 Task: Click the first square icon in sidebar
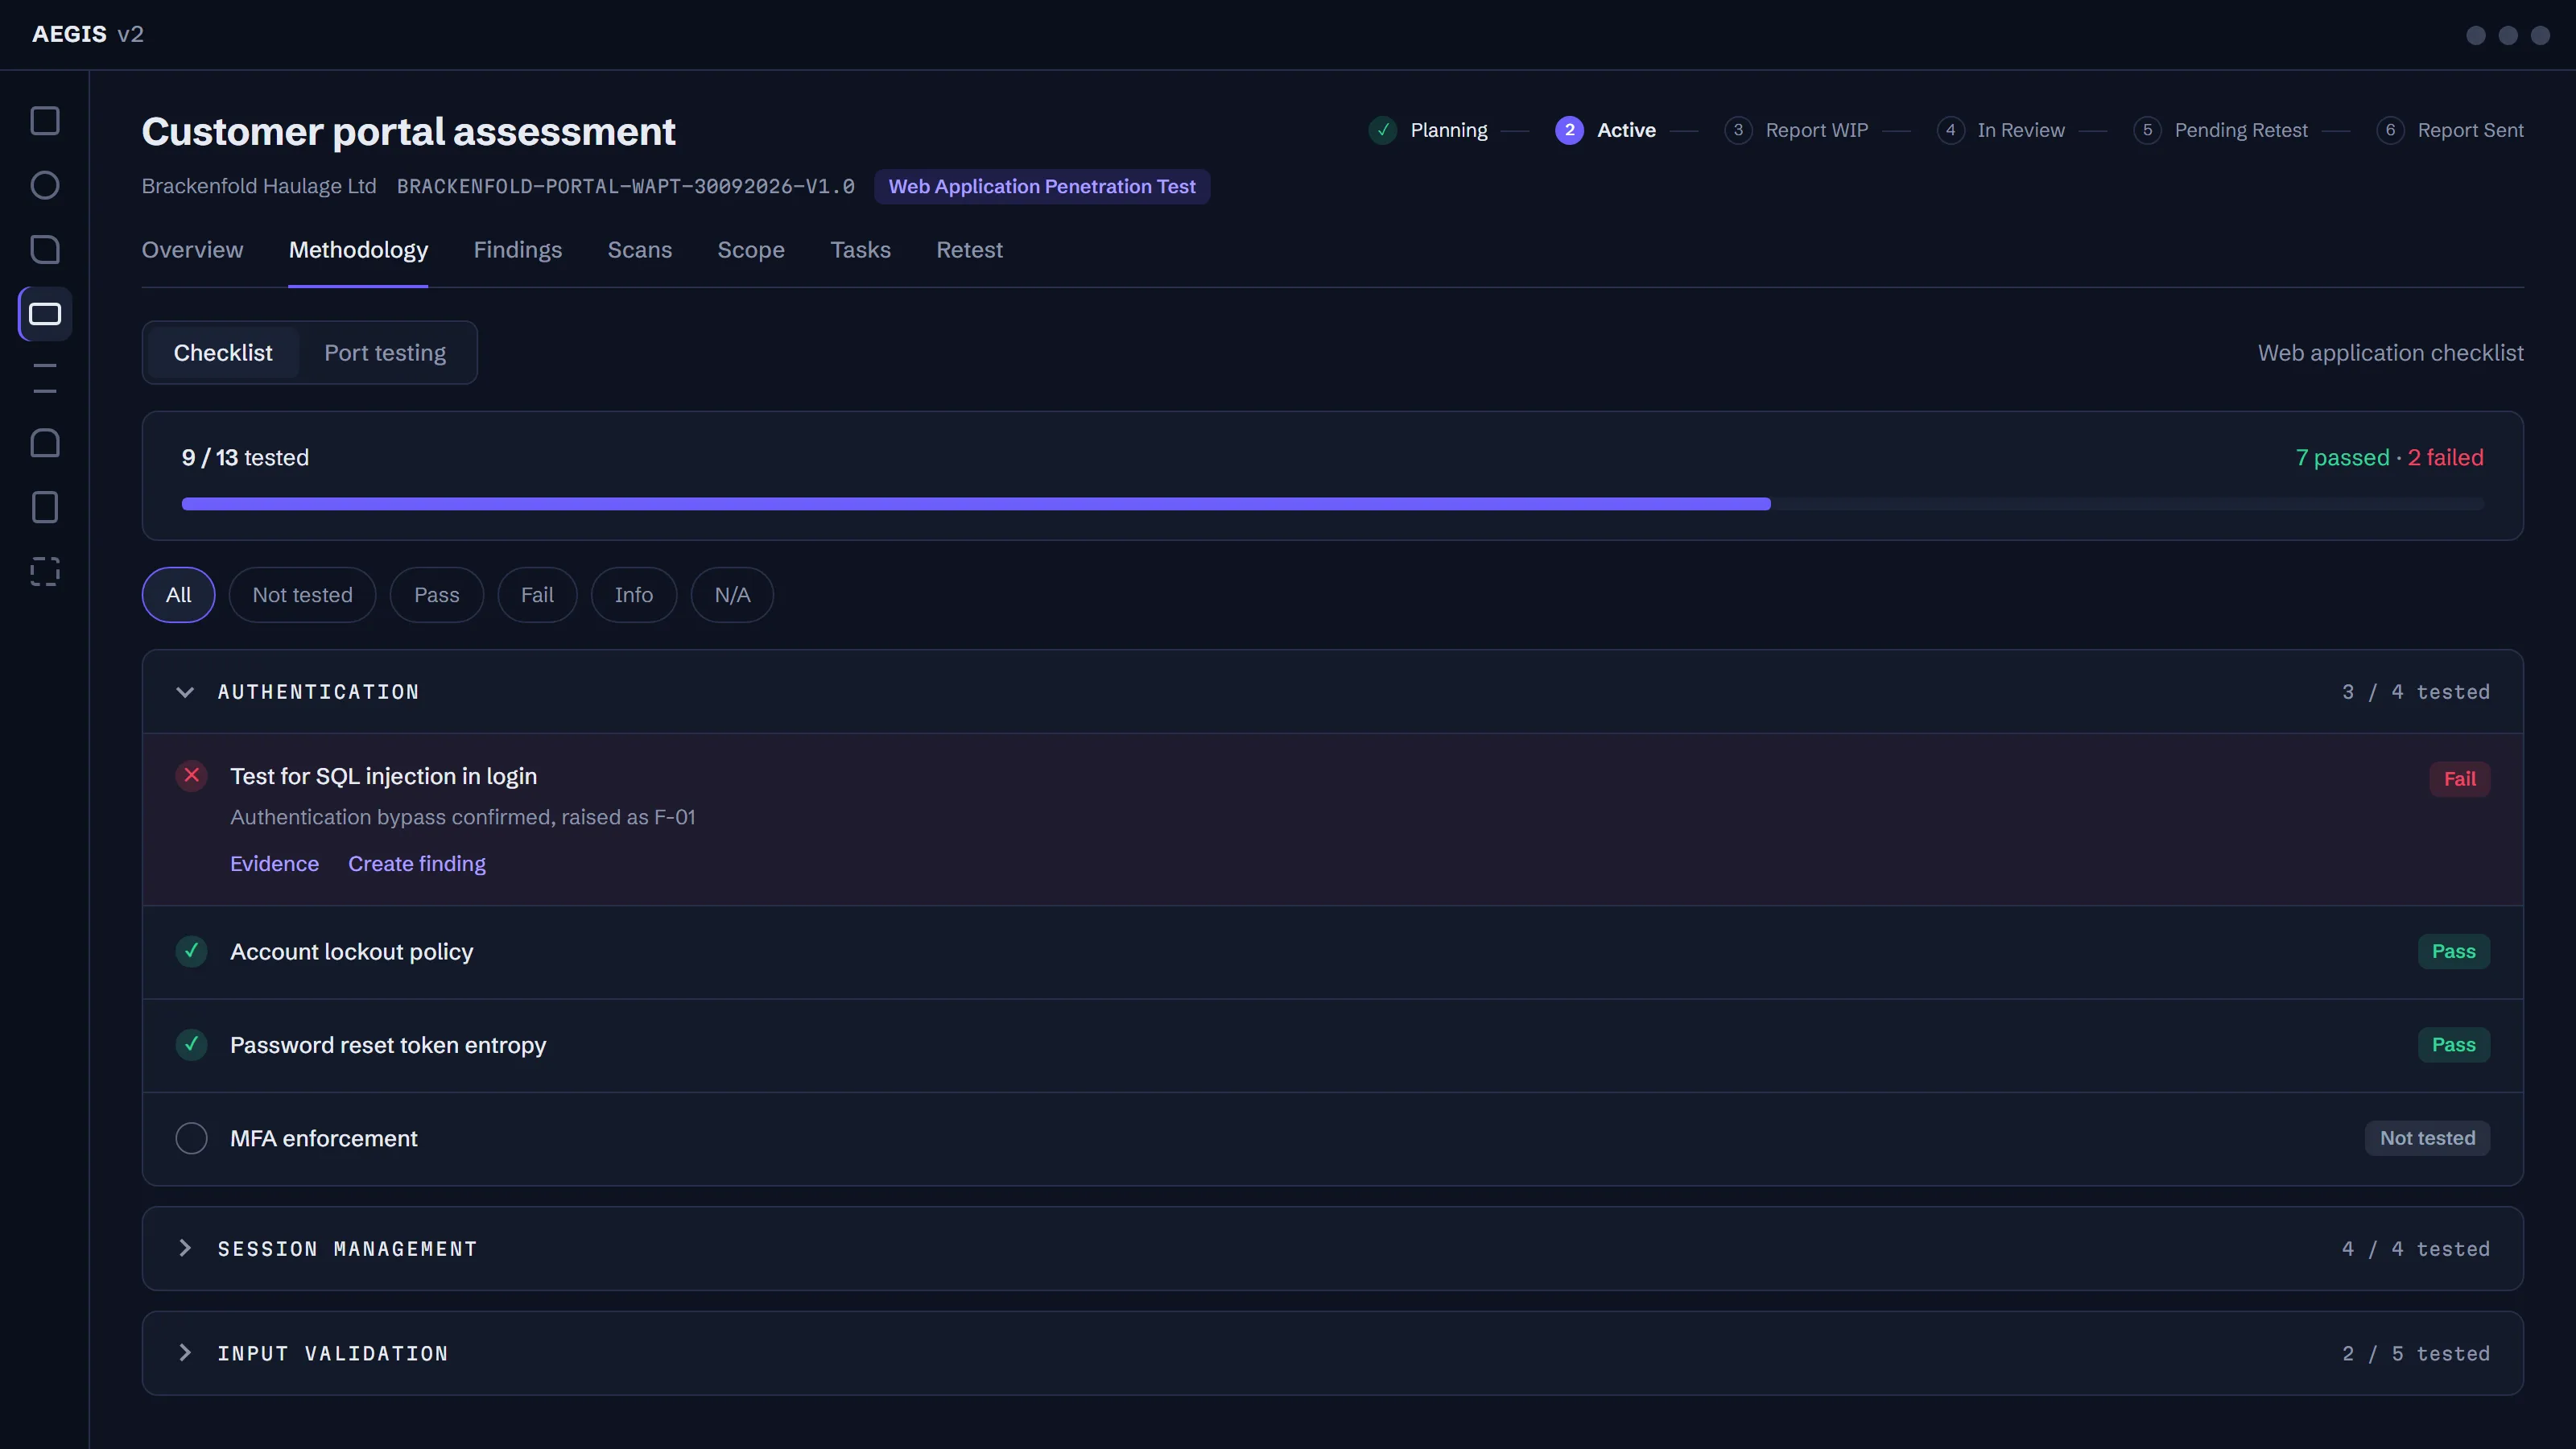[45, 121]
